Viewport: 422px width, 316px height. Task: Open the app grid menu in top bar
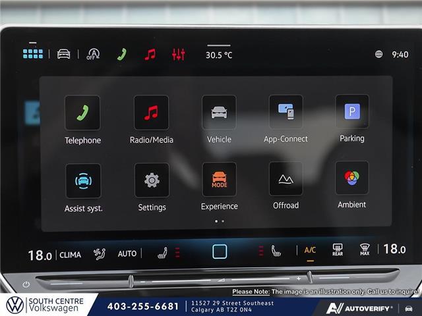[33, 54]
